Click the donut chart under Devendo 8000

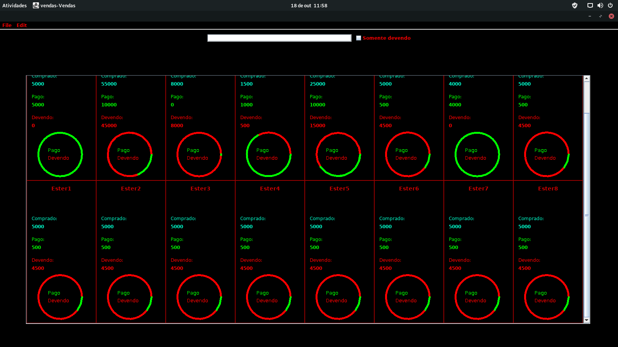[x=199, y=154]
